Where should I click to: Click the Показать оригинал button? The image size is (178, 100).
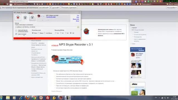[69, 7]
